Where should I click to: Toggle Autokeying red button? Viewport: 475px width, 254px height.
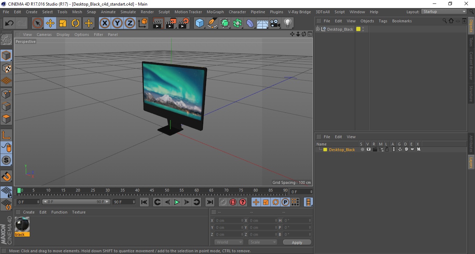click(233, 202)
